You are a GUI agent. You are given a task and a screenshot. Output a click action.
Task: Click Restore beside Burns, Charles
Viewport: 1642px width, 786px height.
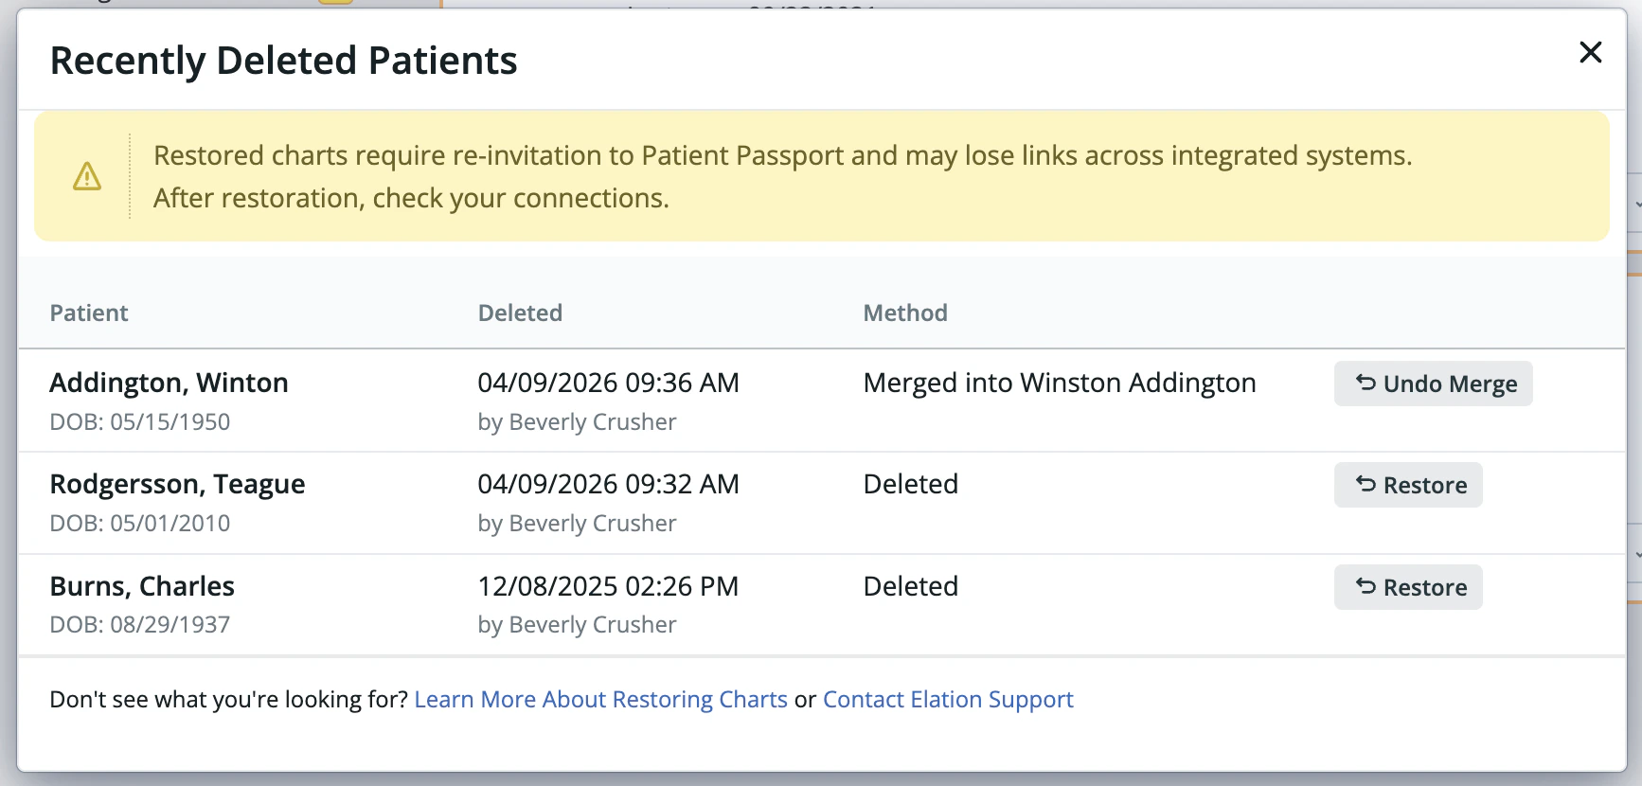[1408, 587]
